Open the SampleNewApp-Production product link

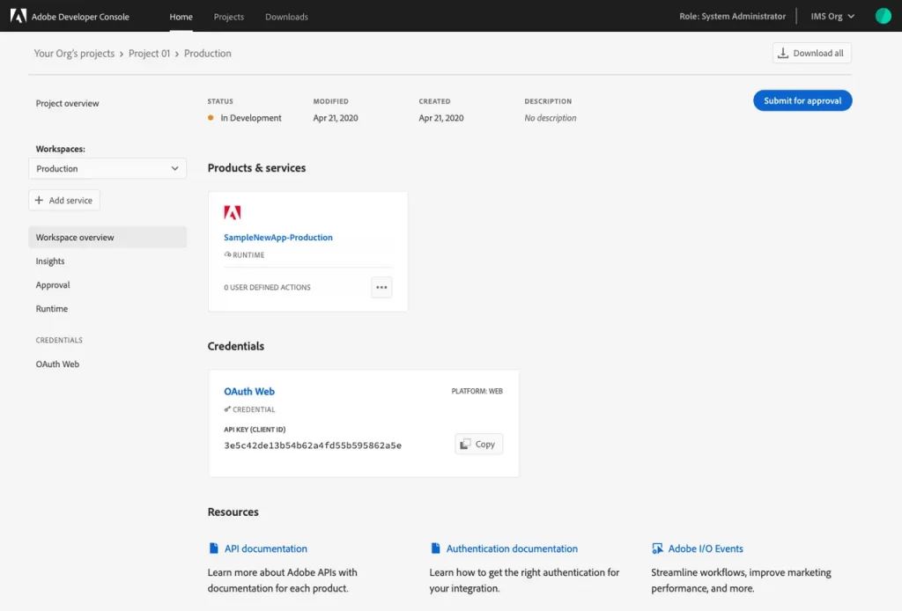click(278, 237)
